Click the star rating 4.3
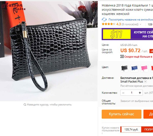The width and height of the screenshot is (153, 136). 111,24
